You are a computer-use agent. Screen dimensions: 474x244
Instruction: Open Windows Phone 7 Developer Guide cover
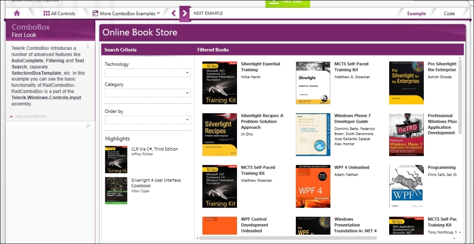click(313, 135)
